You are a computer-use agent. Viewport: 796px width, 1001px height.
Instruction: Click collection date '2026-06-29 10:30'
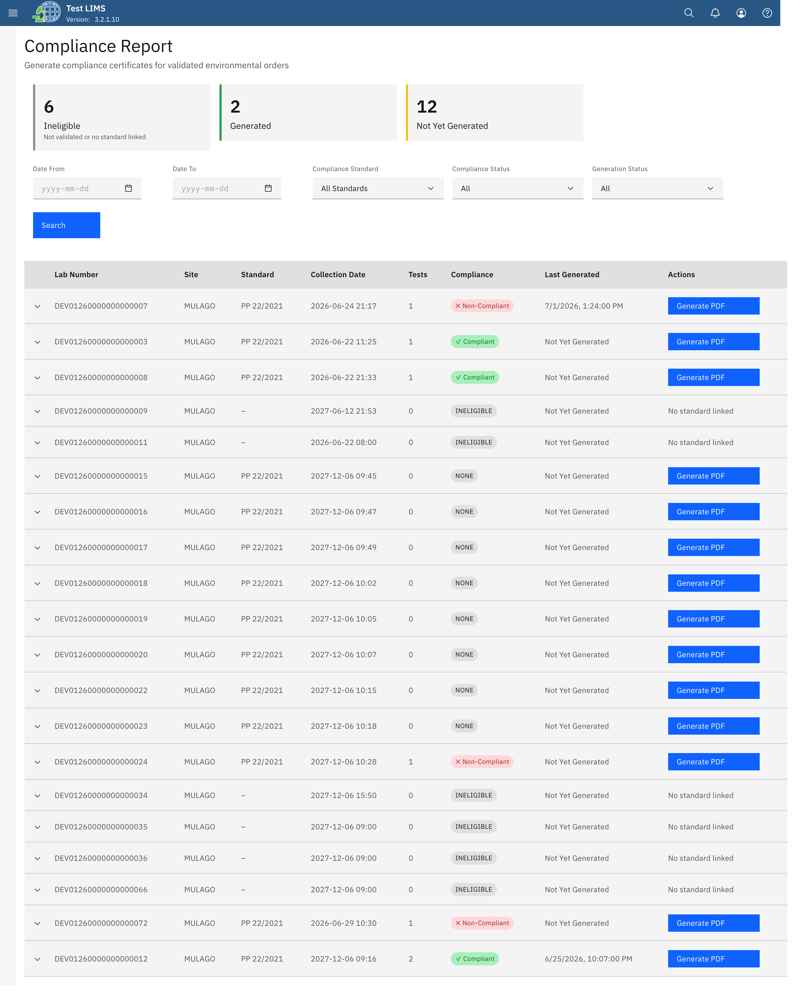[x=343, y=924]
